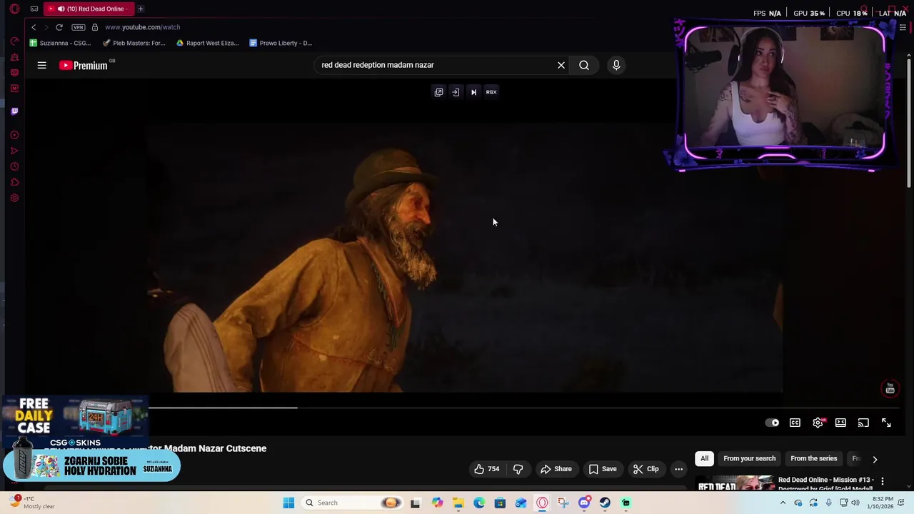Cast the video to a TV

pyautogui.click(x=863, y=423)
